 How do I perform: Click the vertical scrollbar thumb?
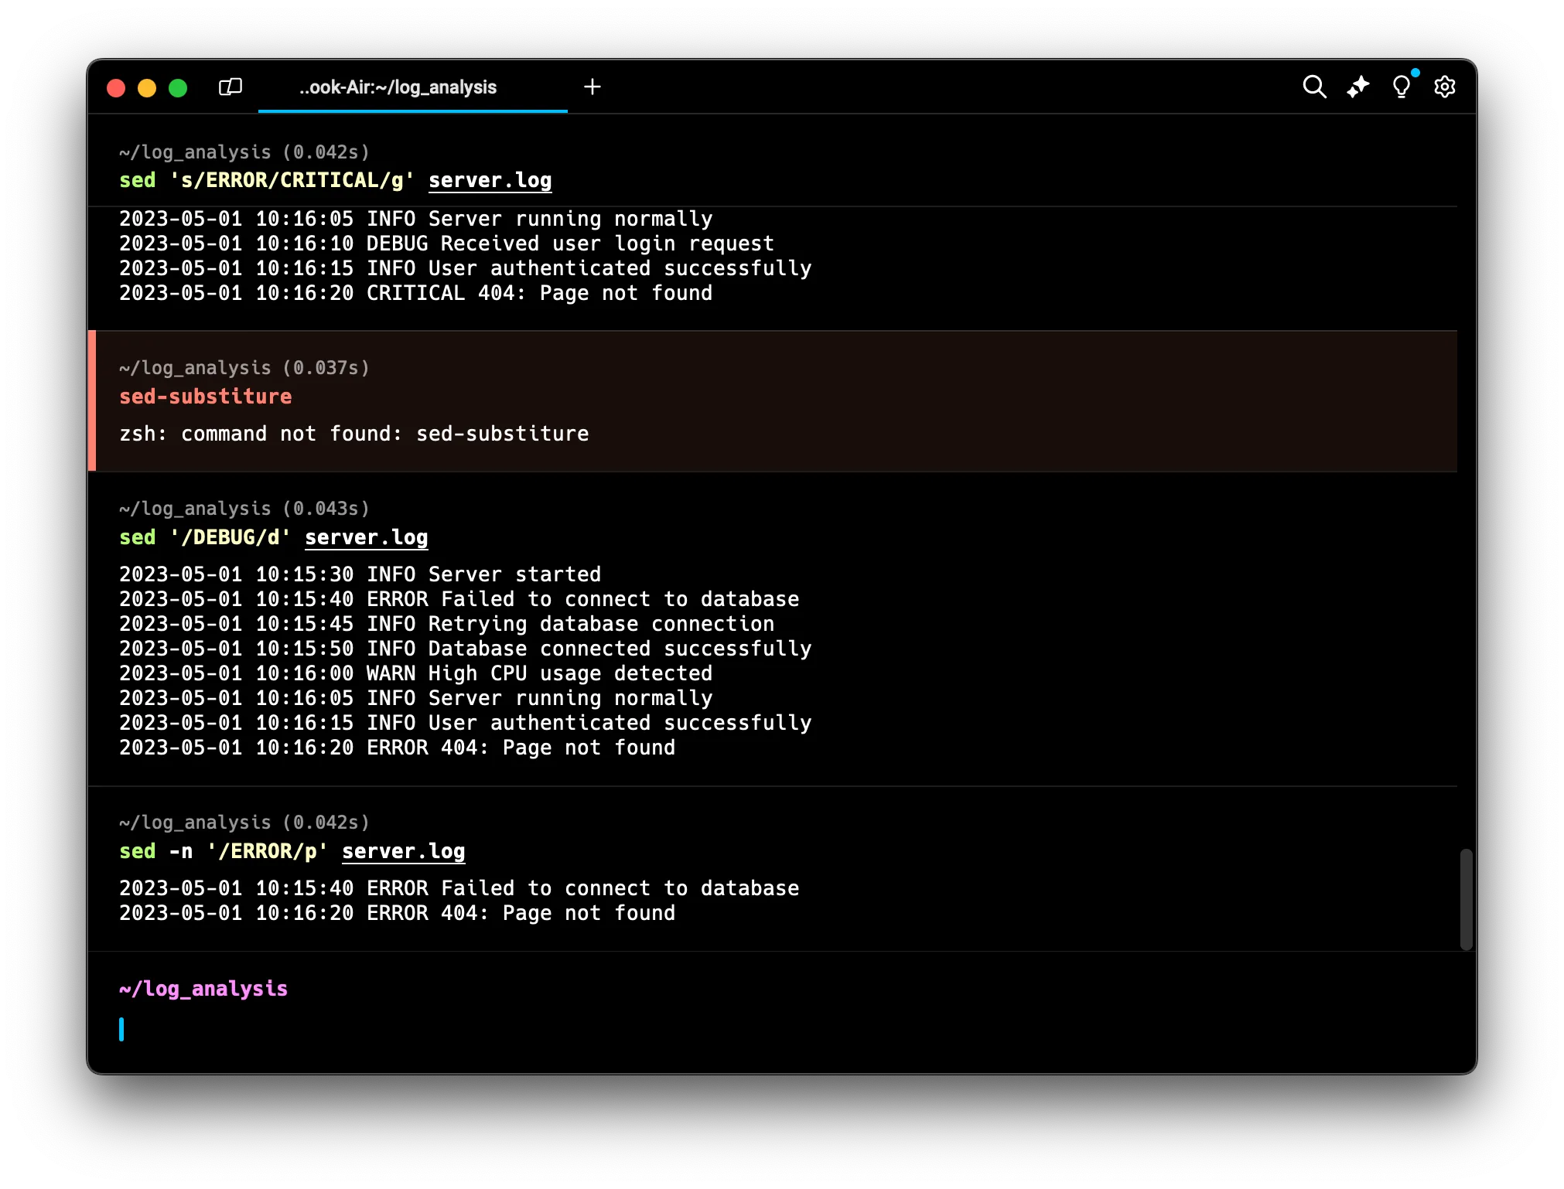point(1465,898)
